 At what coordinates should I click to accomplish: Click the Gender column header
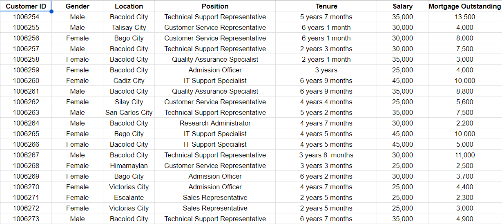pyautogui.click(x=77, y=6)
